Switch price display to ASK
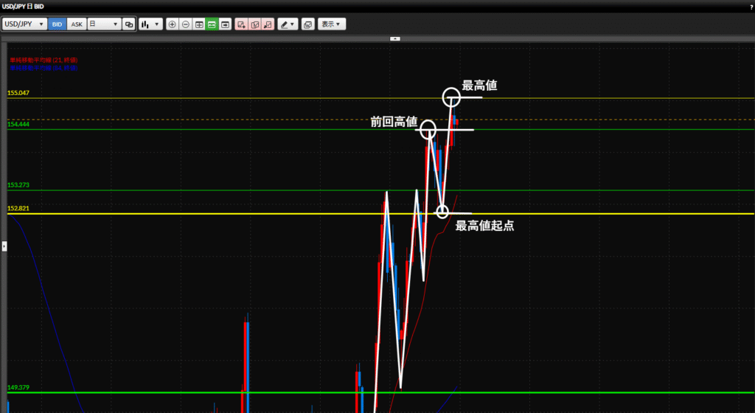The height and width of the screenshot is (413, 755). 77,24
